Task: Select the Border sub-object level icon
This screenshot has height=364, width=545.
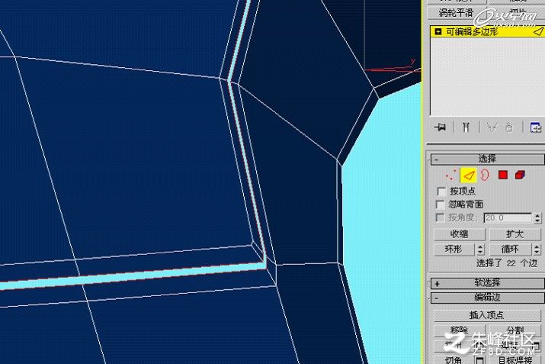Action: [485, 175]
